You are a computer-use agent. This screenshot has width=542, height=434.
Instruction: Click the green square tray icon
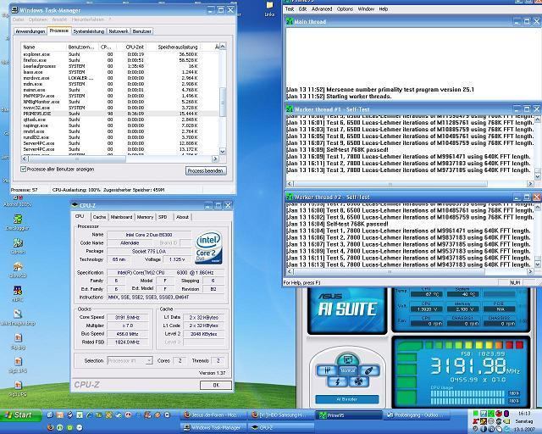476,414
